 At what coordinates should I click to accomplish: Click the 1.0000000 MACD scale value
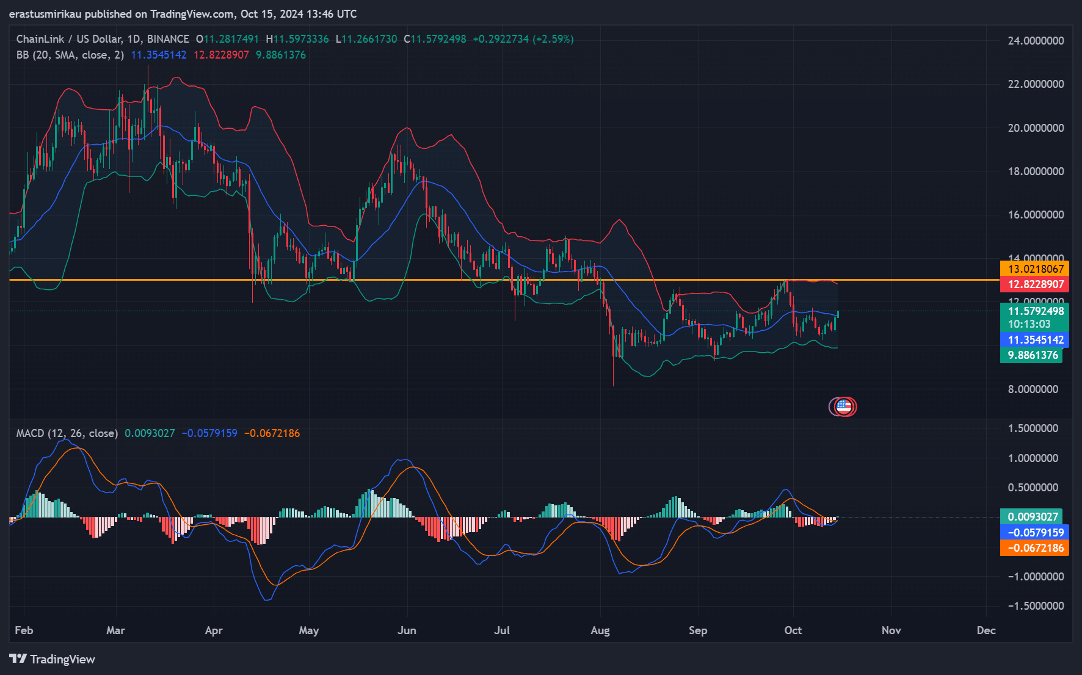(x=1033, y=458)
